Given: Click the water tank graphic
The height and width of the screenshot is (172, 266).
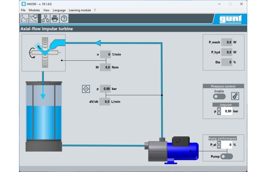Looking at the screenshot, I should [x=44, y=116].
